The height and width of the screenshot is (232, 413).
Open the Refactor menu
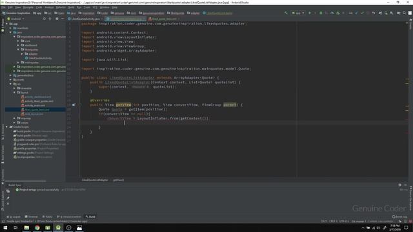tap(61, 7)
